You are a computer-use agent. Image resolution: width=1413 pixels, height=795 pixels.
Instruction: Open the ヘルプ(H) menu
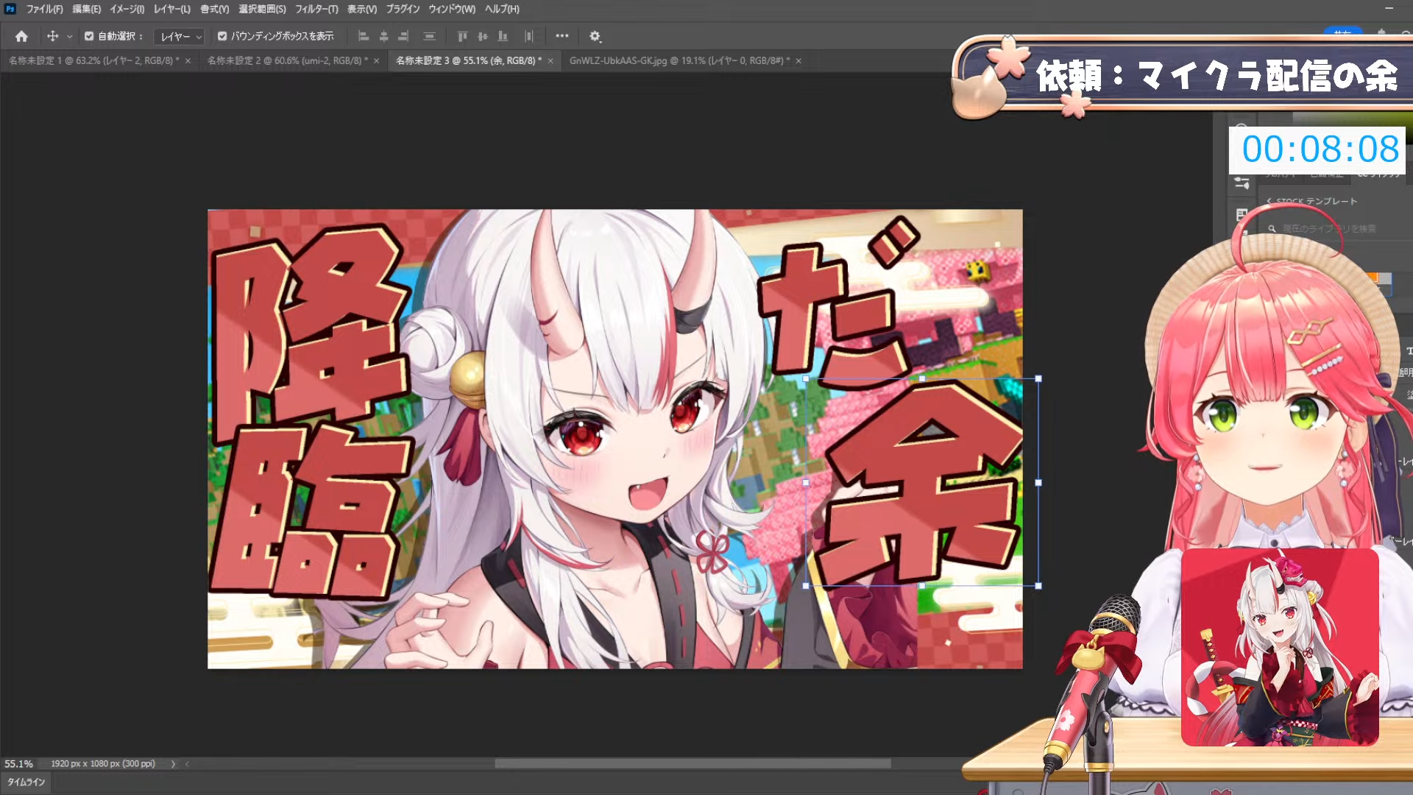click(502, 9)
